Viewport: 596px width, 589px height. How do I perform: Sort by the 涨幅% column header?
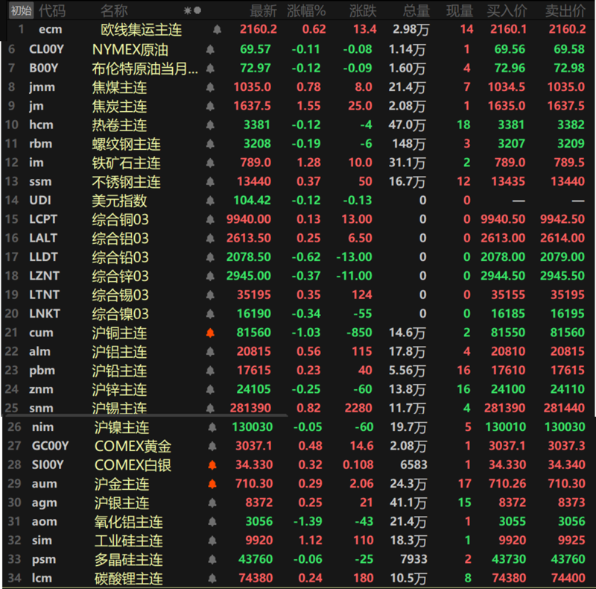[306, 10]
